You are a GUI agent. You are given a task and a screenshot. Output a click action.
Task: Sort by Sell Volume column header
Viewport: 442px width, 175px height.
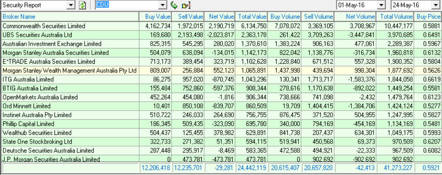point(317,17)
